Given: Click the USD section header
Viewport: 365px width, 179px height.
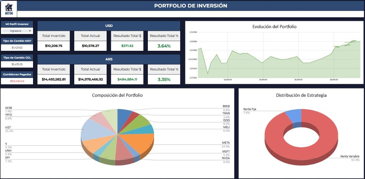Looking at the screenshot, I should (x=109, y=26).
